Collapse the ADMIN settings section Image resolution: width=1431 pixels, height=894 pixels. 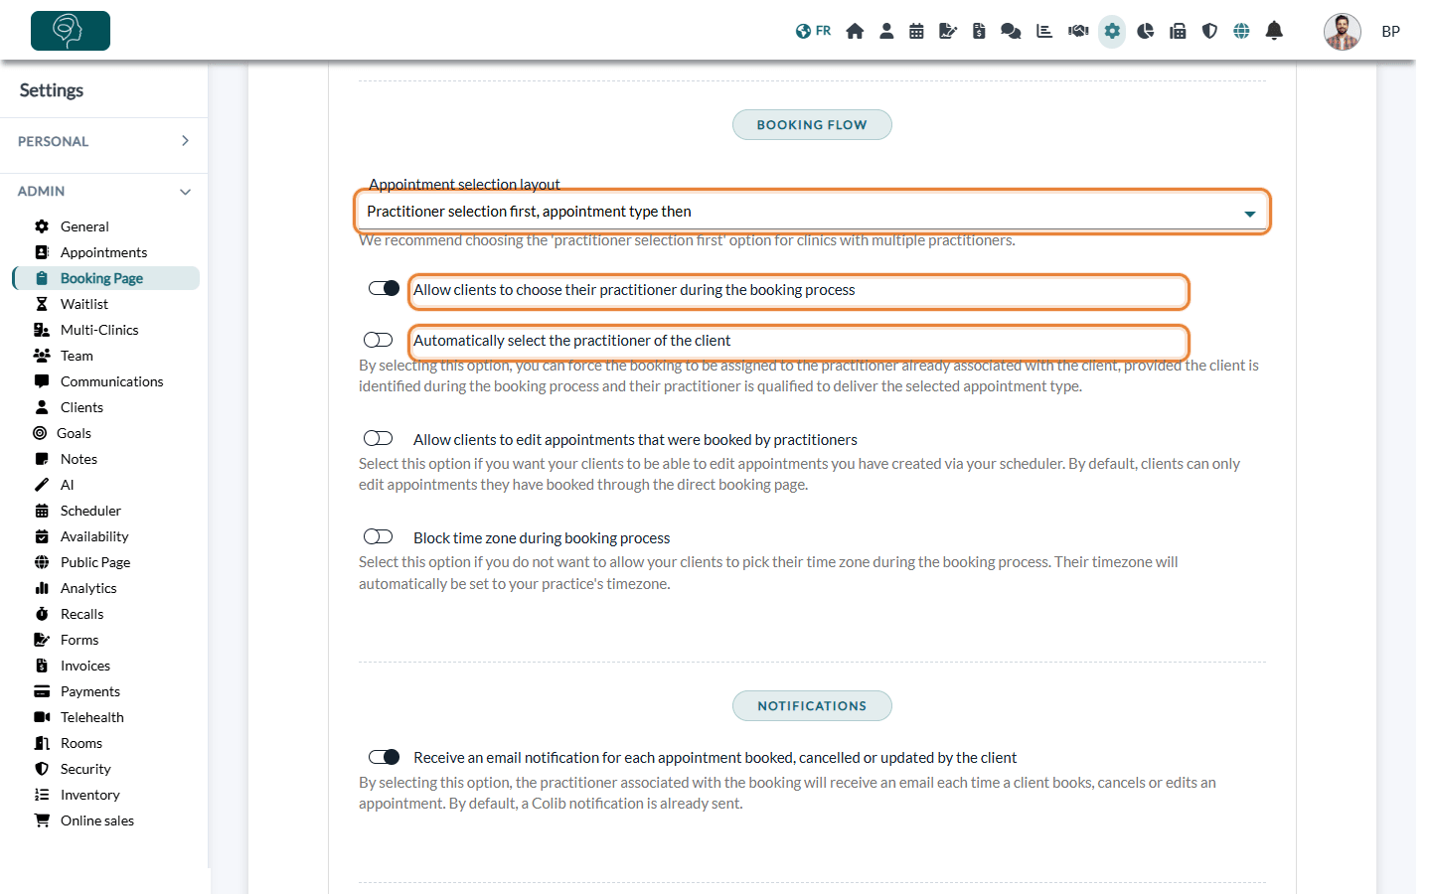103,191
